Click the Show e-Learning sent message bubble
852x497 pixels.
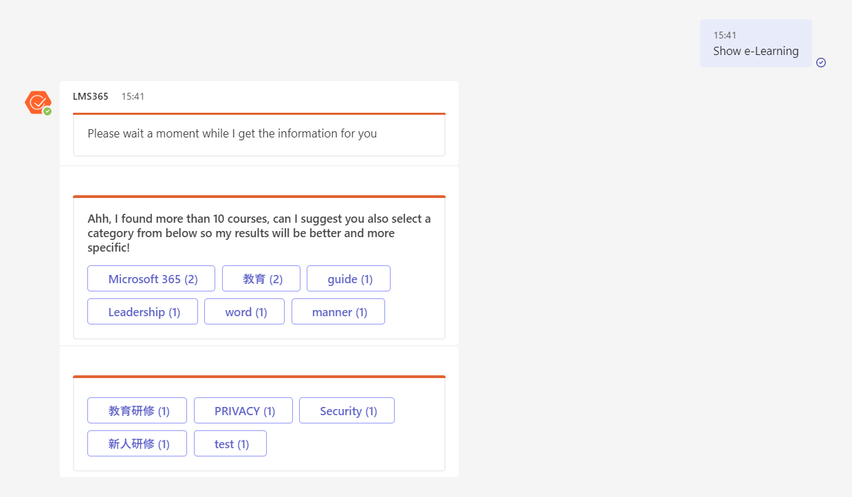point(756,43)
